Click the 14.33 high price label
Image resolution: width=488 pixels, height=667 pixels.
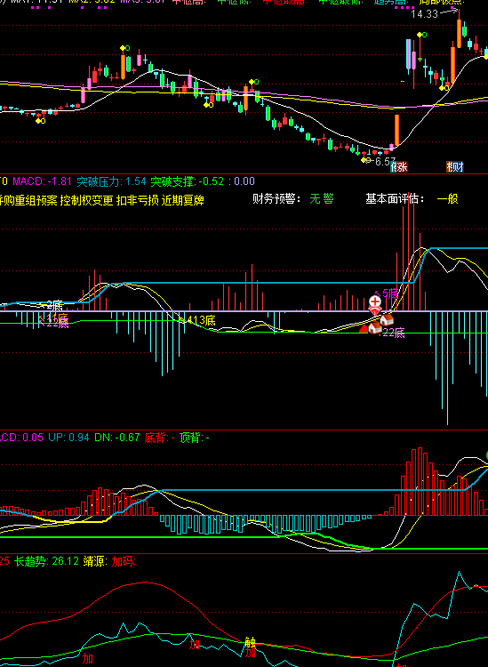(424, 14)
